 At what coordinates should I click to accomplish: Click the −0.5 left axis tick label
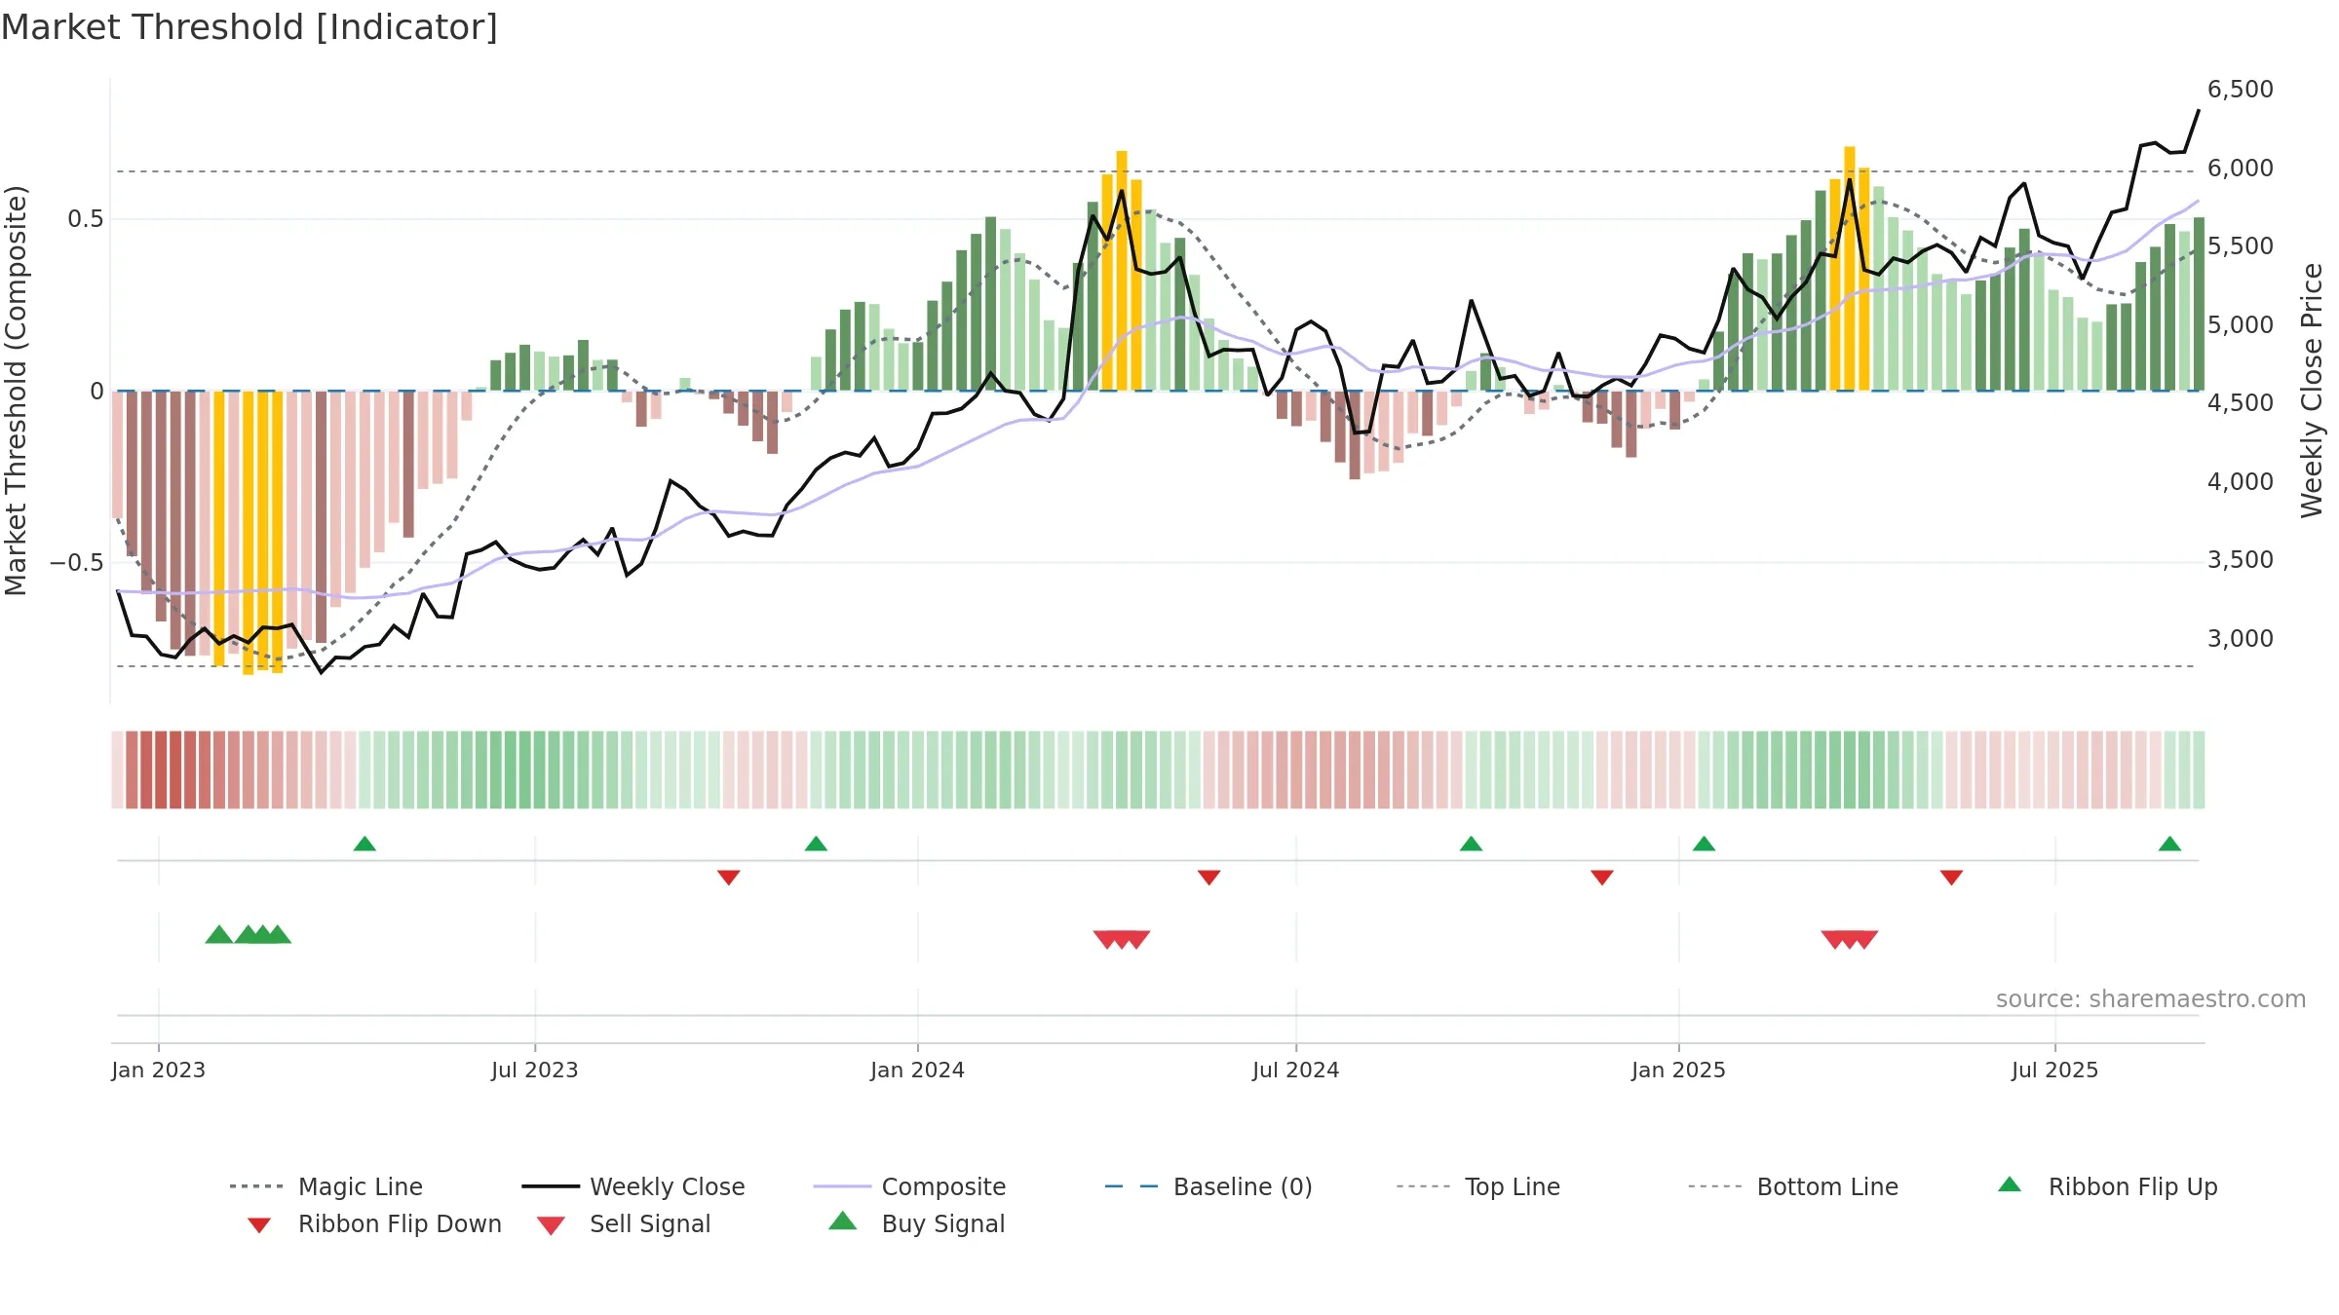76,563
